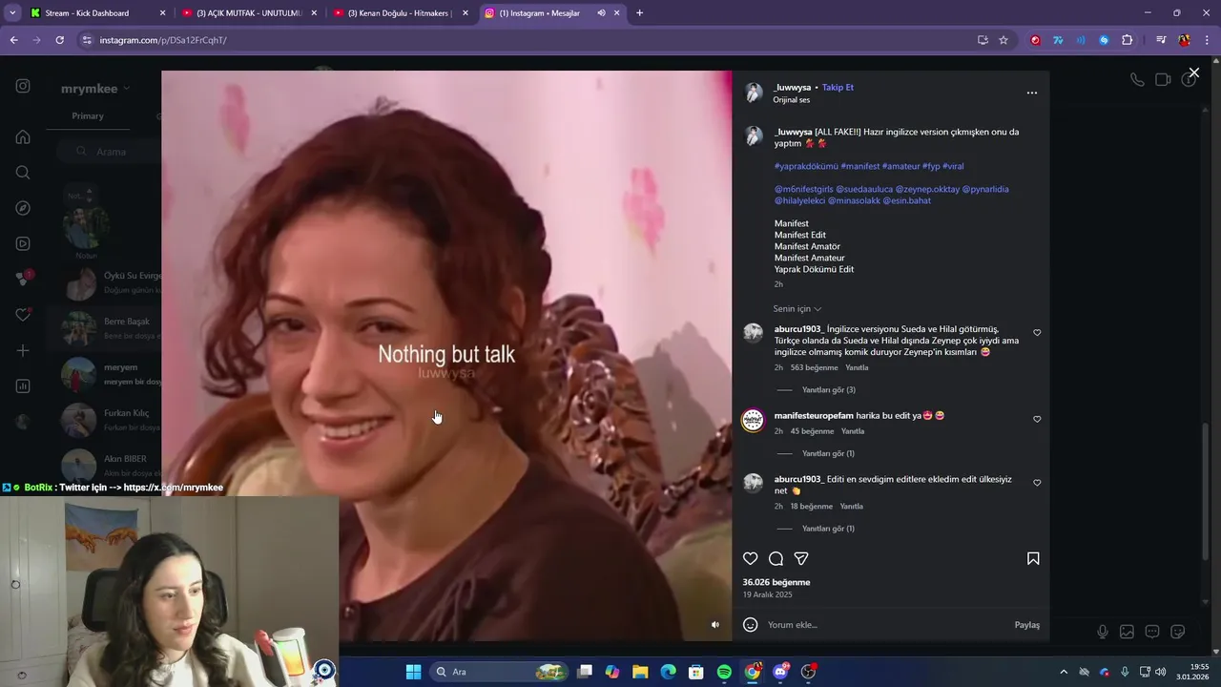Like the post with the heart icon
The width and height of the screenshot is (1221, 687).
[751, 558]
